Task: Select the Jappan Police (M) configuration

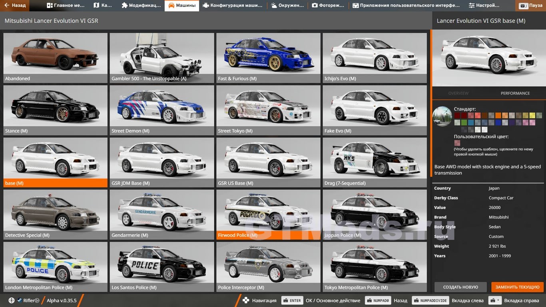Action: click(375, 215)
